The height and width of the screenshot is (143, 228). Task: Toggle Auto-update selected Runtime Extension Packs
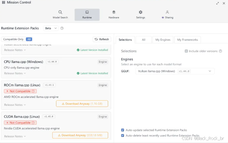click(123, 130)
